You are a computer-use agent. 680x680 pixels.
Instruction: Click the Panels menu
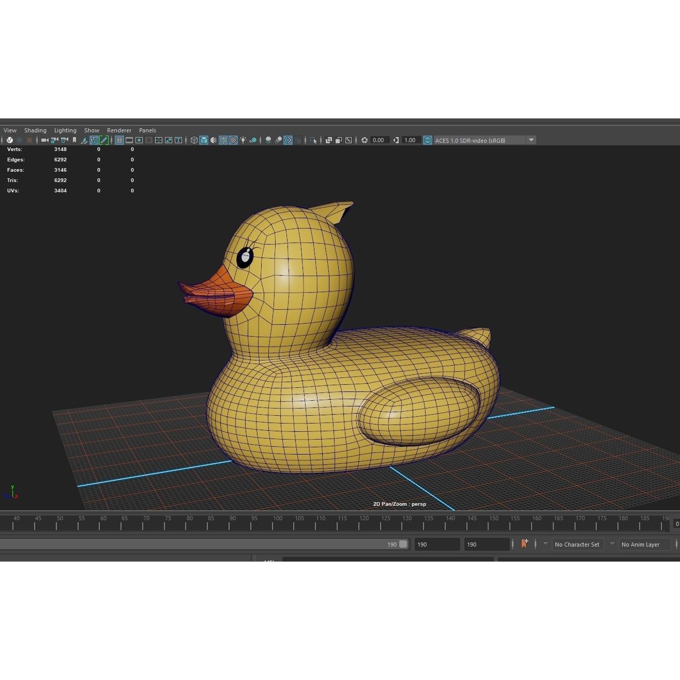pos(147,130)
